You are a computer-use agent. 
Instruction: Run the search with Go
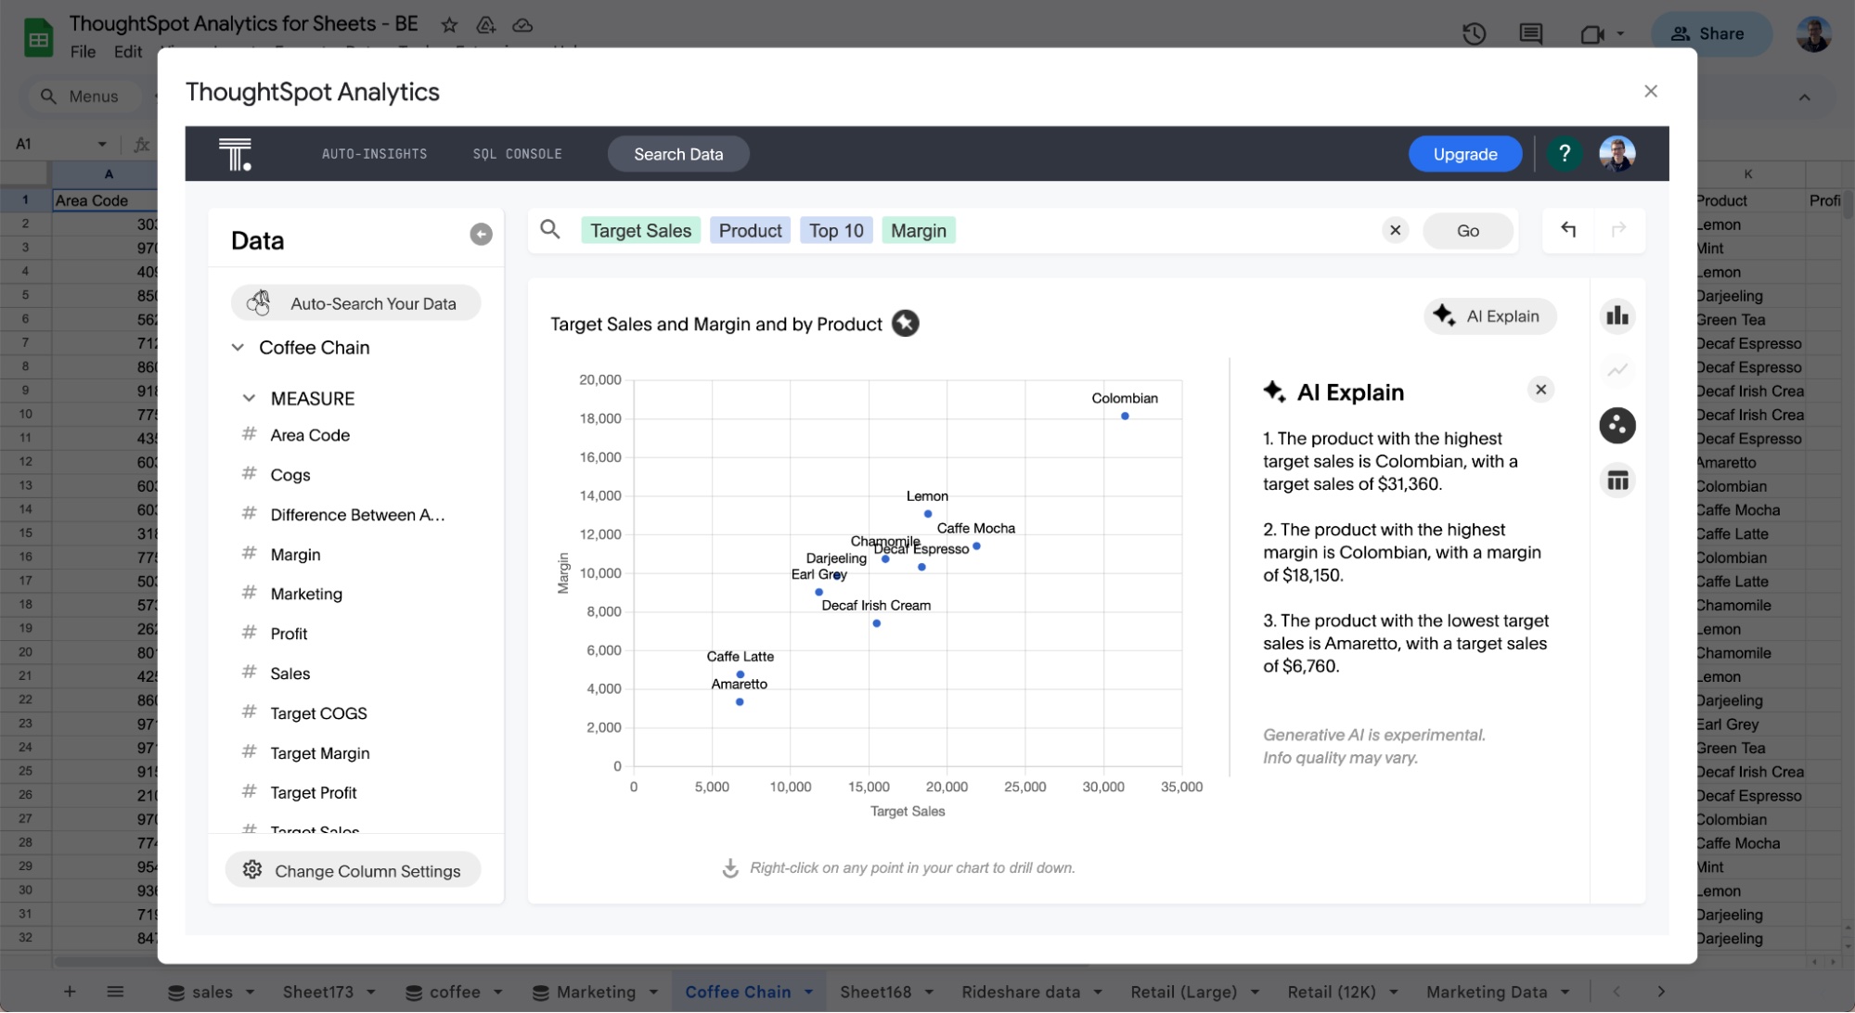click(x=1467, y=230)
